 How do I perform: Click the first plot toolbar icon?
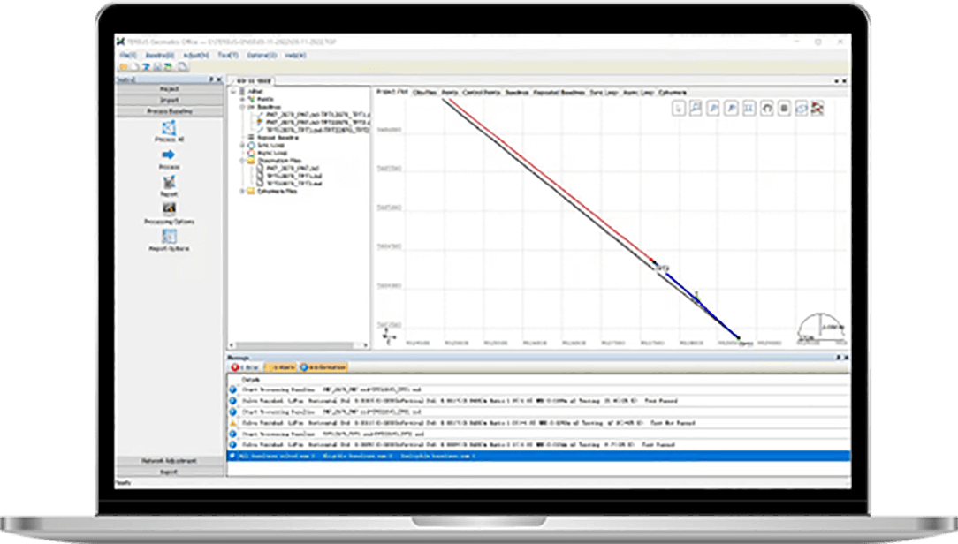pyautogui.click(x=679, y=108)
